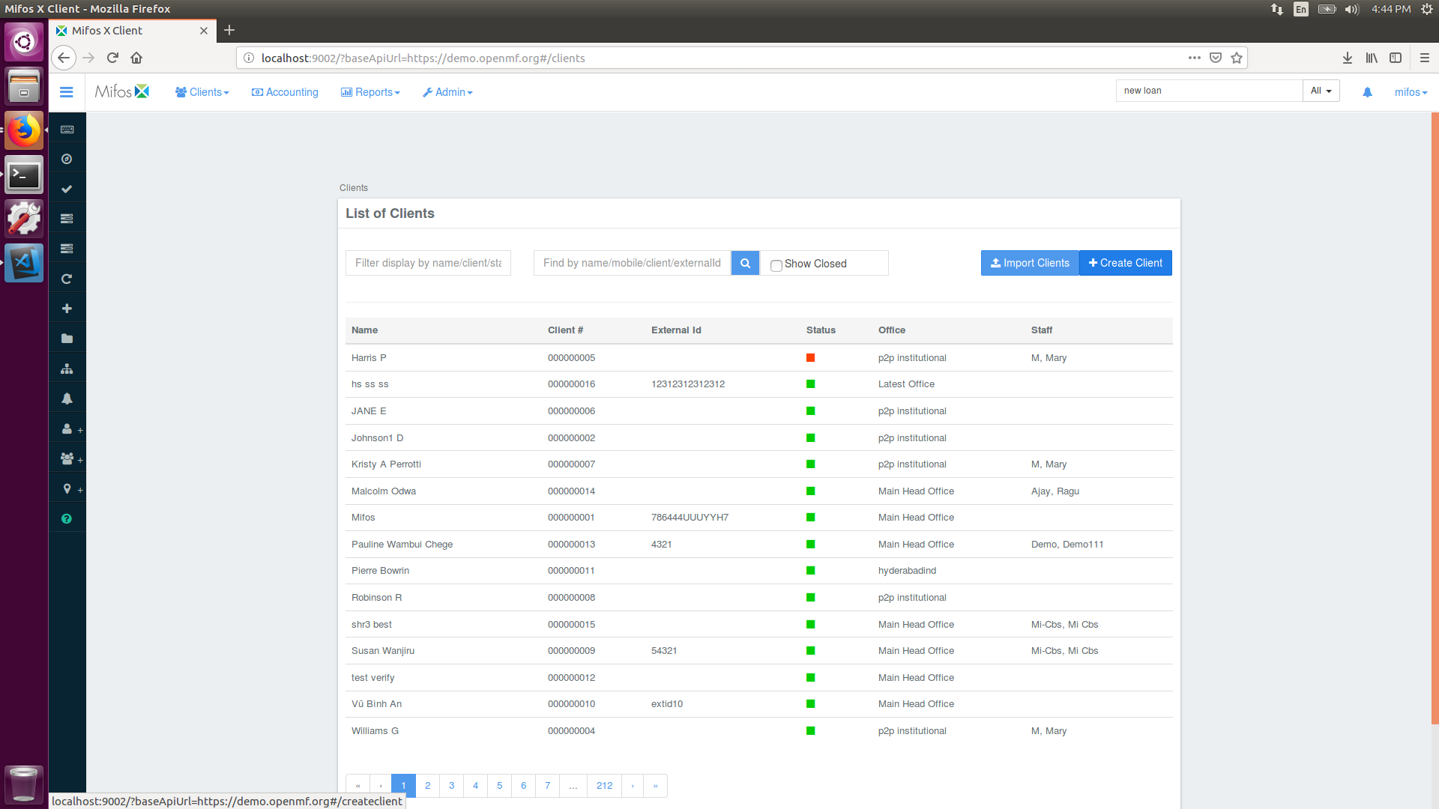
Task: Click the Create Client button
Action: [x=1125, y=263]
